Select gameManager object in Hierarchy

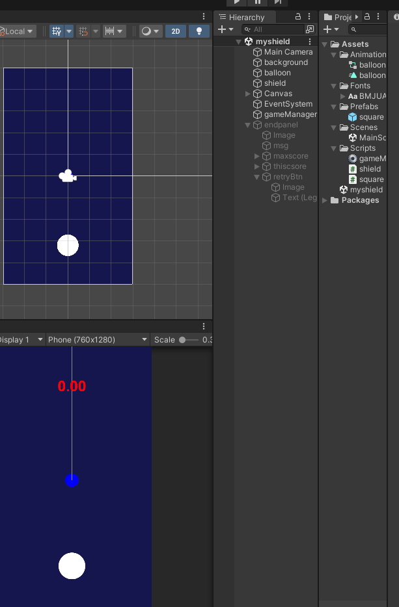[284, 114]
